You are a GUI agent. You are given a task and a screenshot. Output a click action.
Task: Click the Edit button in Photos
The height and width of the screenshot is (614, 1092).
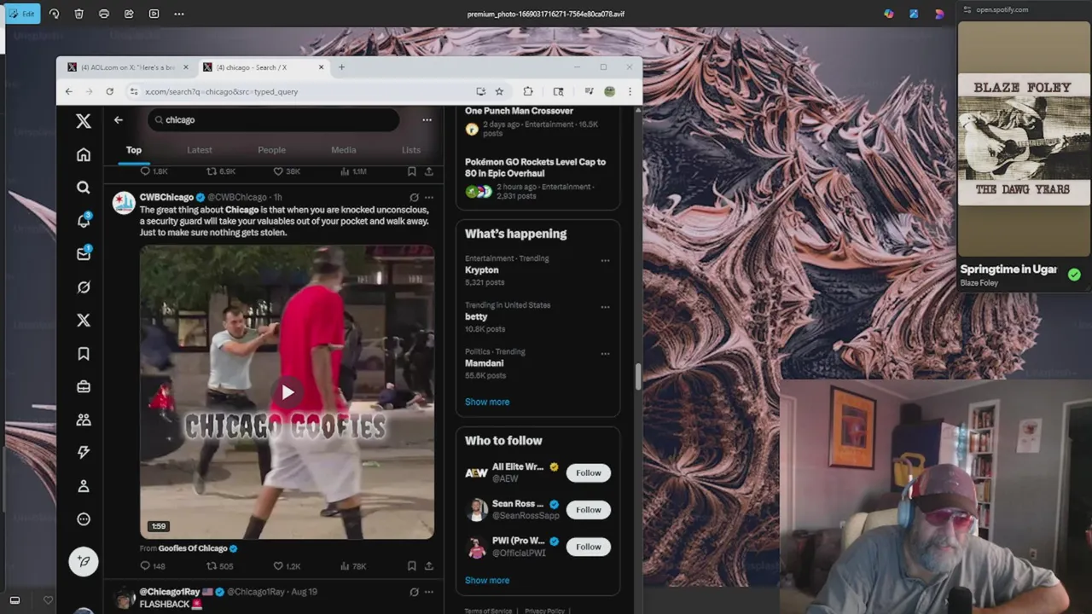click(x=22, y=14)
